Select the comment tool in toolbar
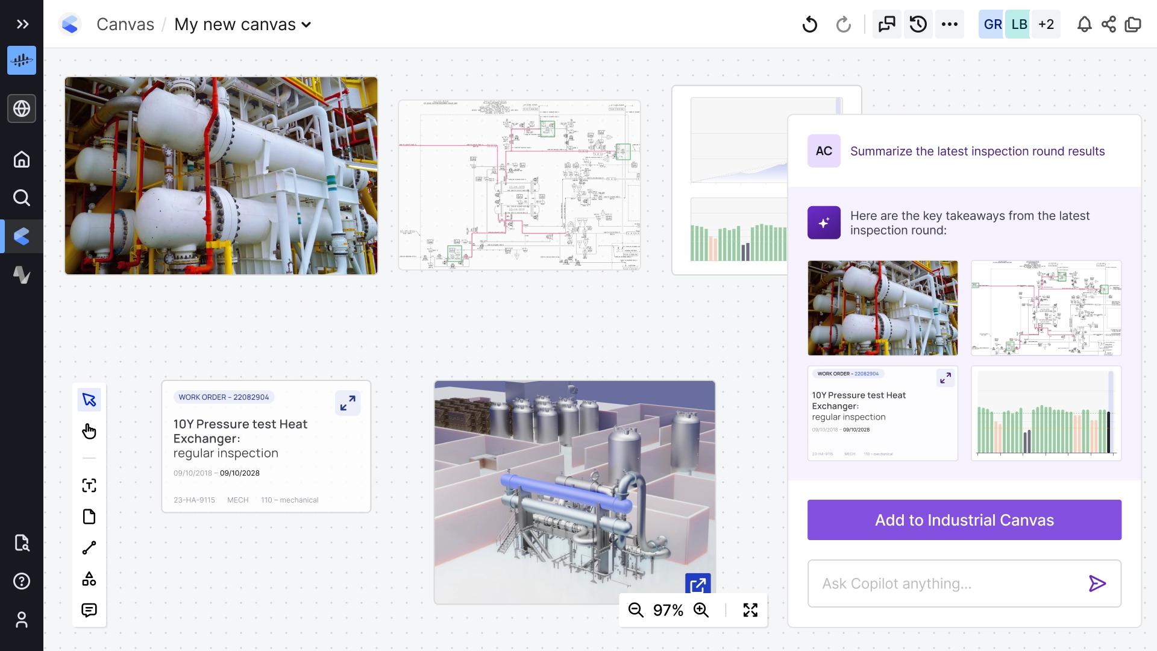Image resolution: width=1157 pixels, height=651 pixels. [x=89, y=610]
